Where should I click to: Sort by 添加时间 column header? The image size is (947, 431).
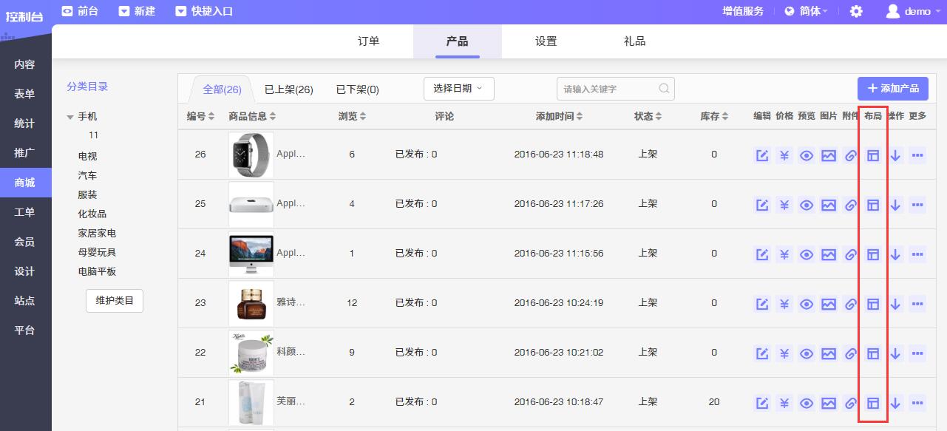click(x=559, y=116)
